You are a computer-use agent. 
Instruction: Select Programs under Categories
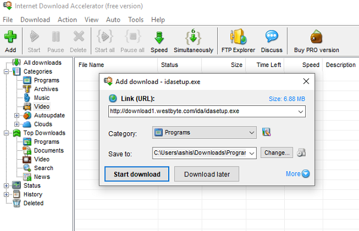(x=47, y=80)
